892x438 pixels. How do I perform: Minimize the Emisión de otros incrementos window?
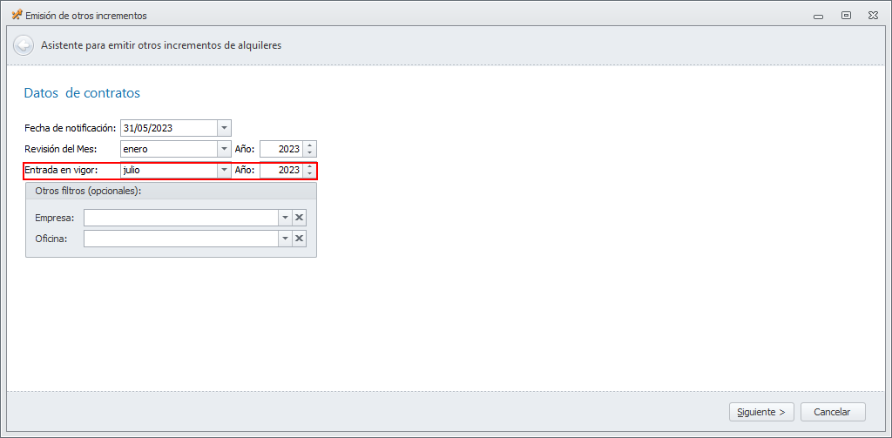tap(819, 16)
